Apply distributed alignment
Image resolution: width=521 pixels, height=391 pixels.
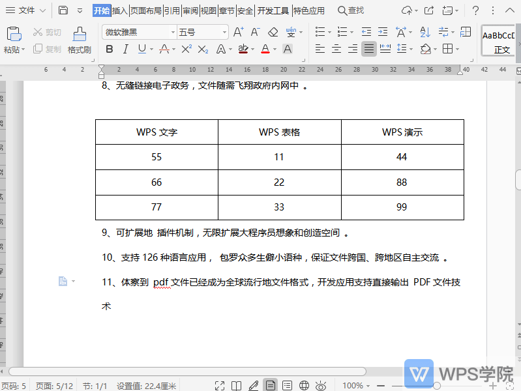[x=385, y=49]
